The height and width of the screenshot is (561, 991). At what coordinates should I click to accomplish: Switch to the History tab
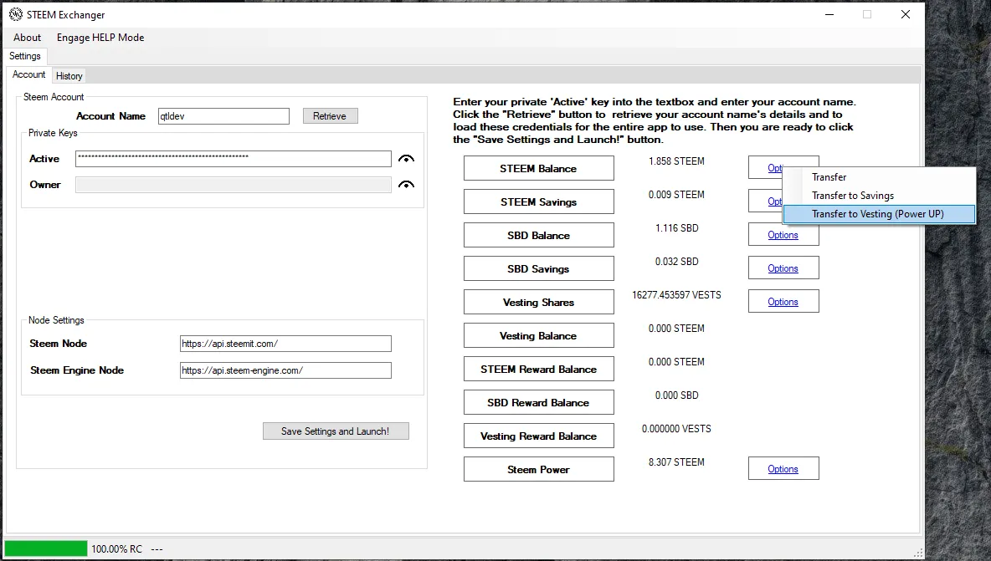pyautogui.click(x=69, y=76)
